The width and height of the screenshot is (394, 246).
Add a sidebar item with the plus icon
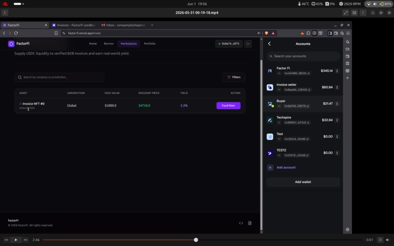tap(348, 78)
